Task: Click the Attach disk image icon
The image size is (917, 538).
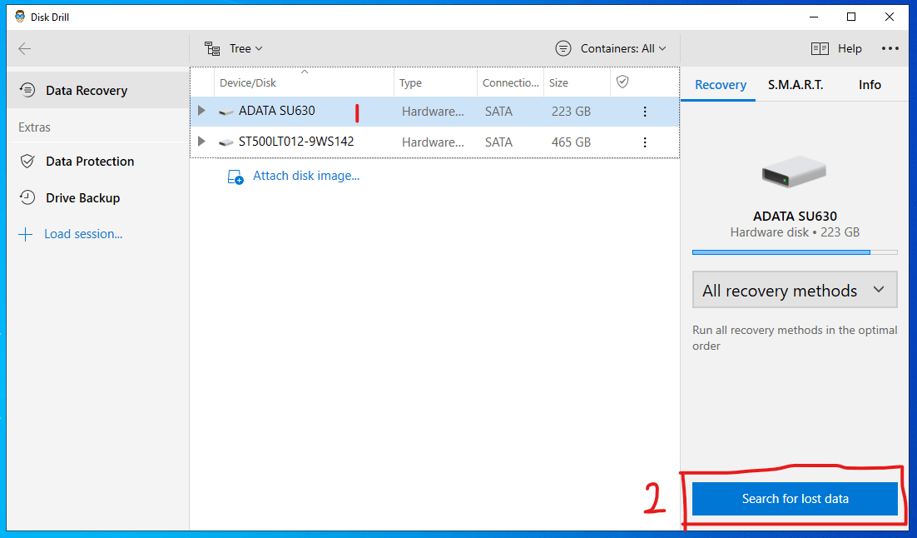Action: [235, 177]
